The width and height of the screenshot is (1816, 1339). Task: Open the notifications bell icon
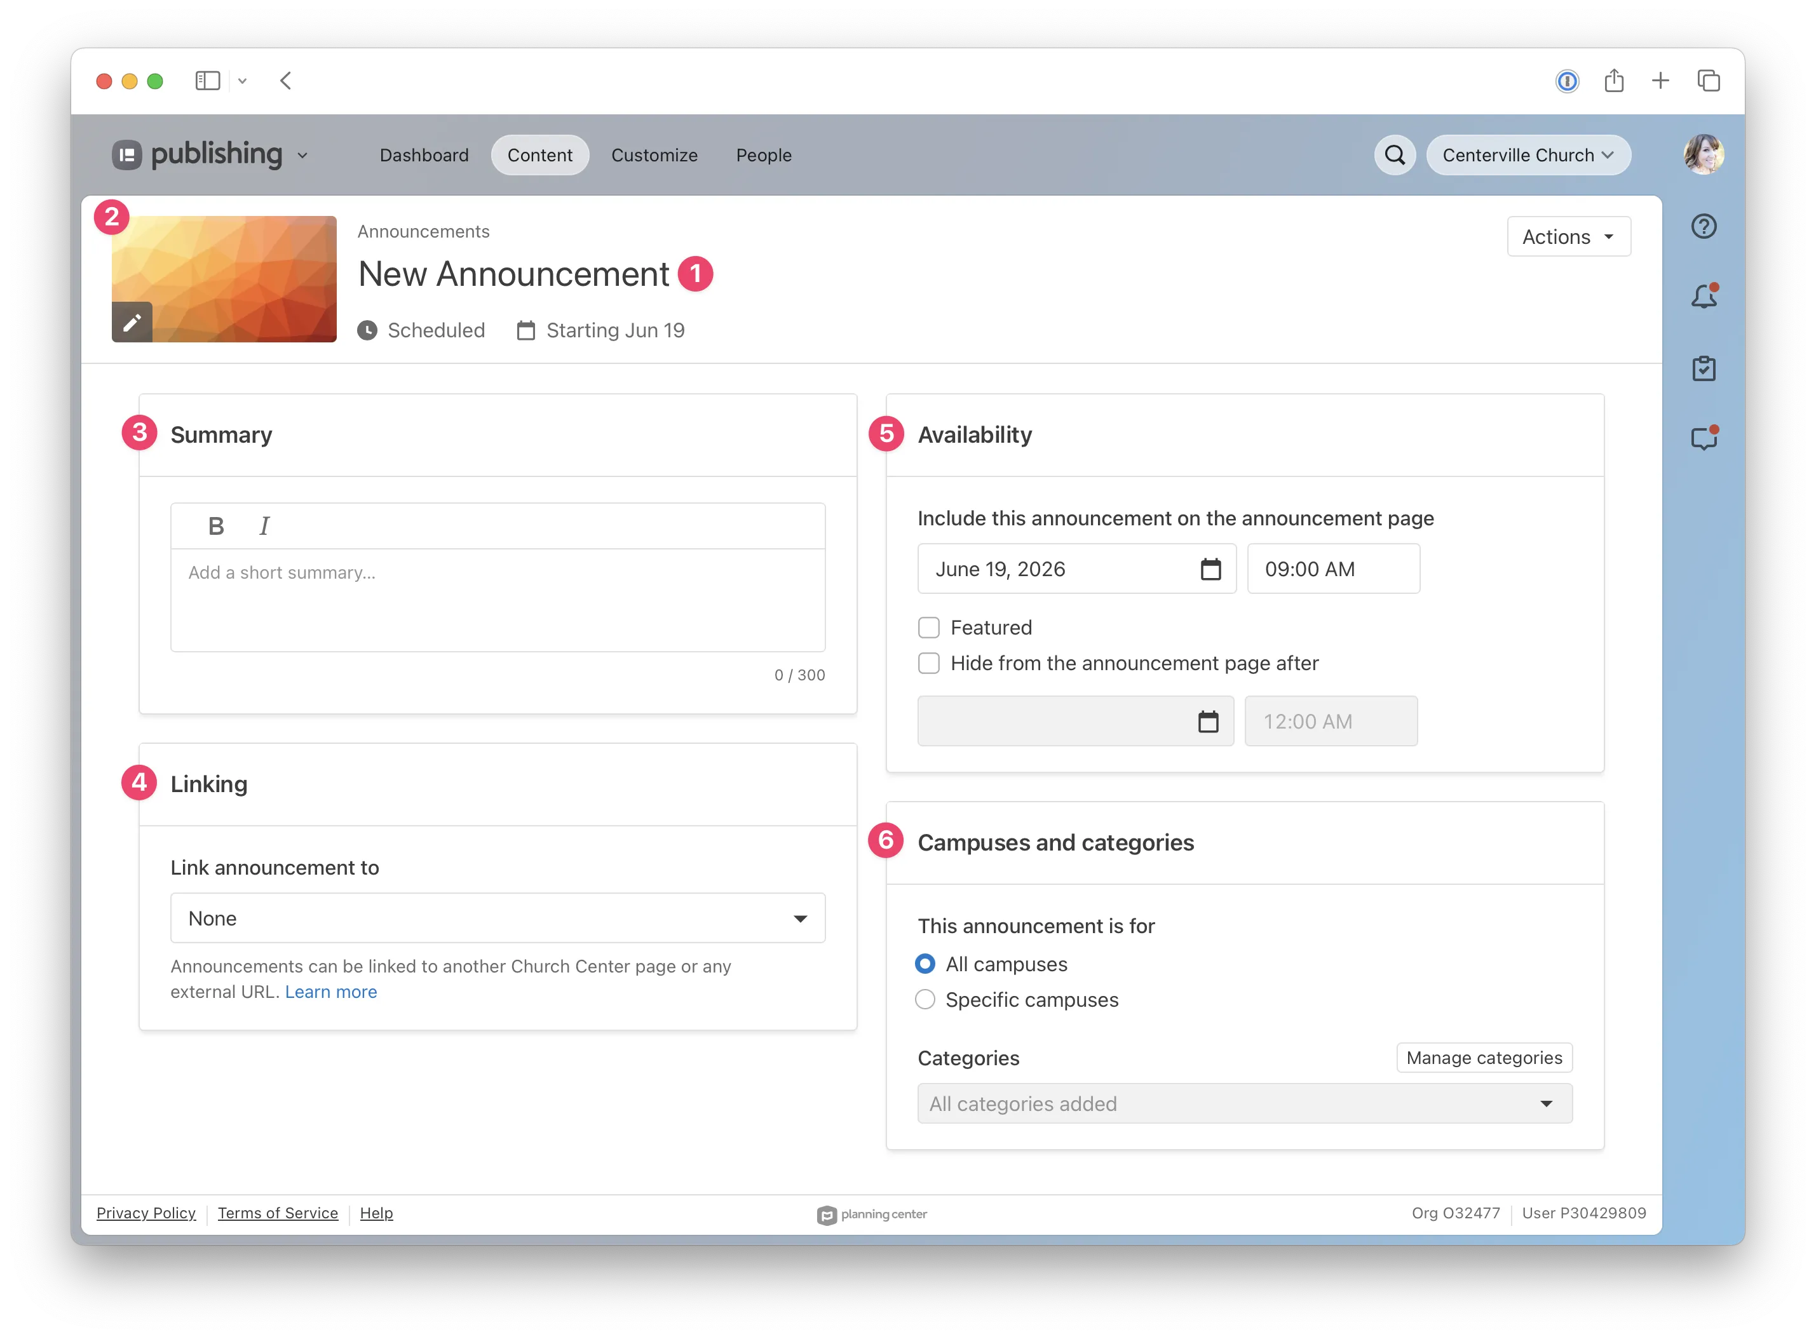1704,296
